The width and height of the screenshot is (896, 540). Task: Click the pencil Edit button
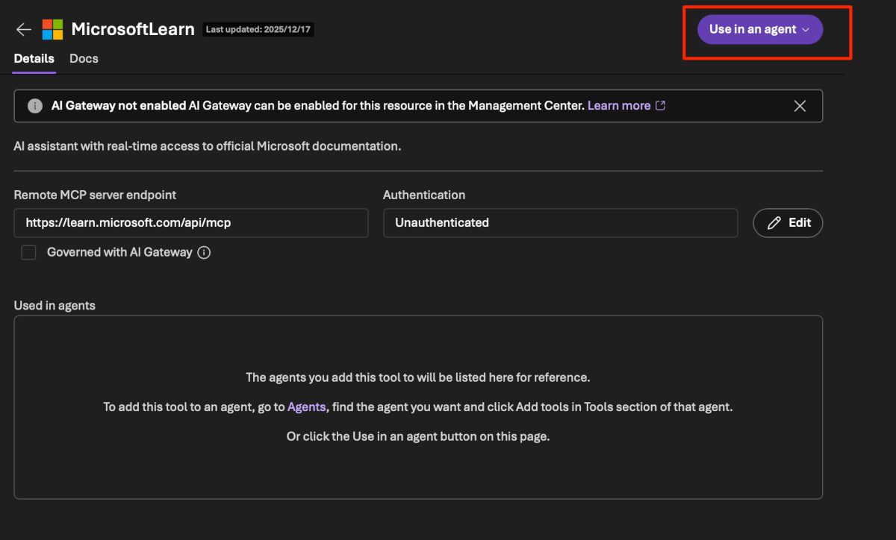(x=788, y=223)
